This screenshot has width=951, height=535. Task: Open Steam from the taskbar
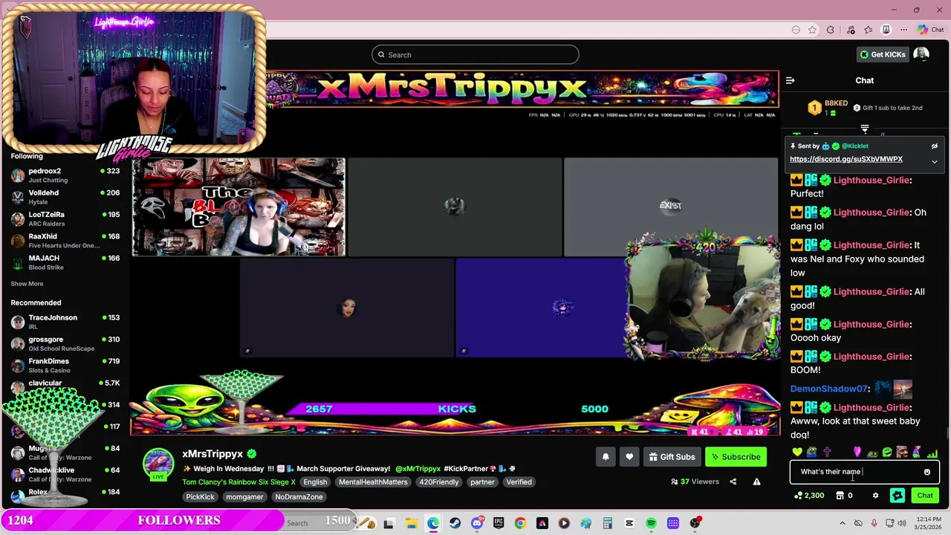coord(455,523)
